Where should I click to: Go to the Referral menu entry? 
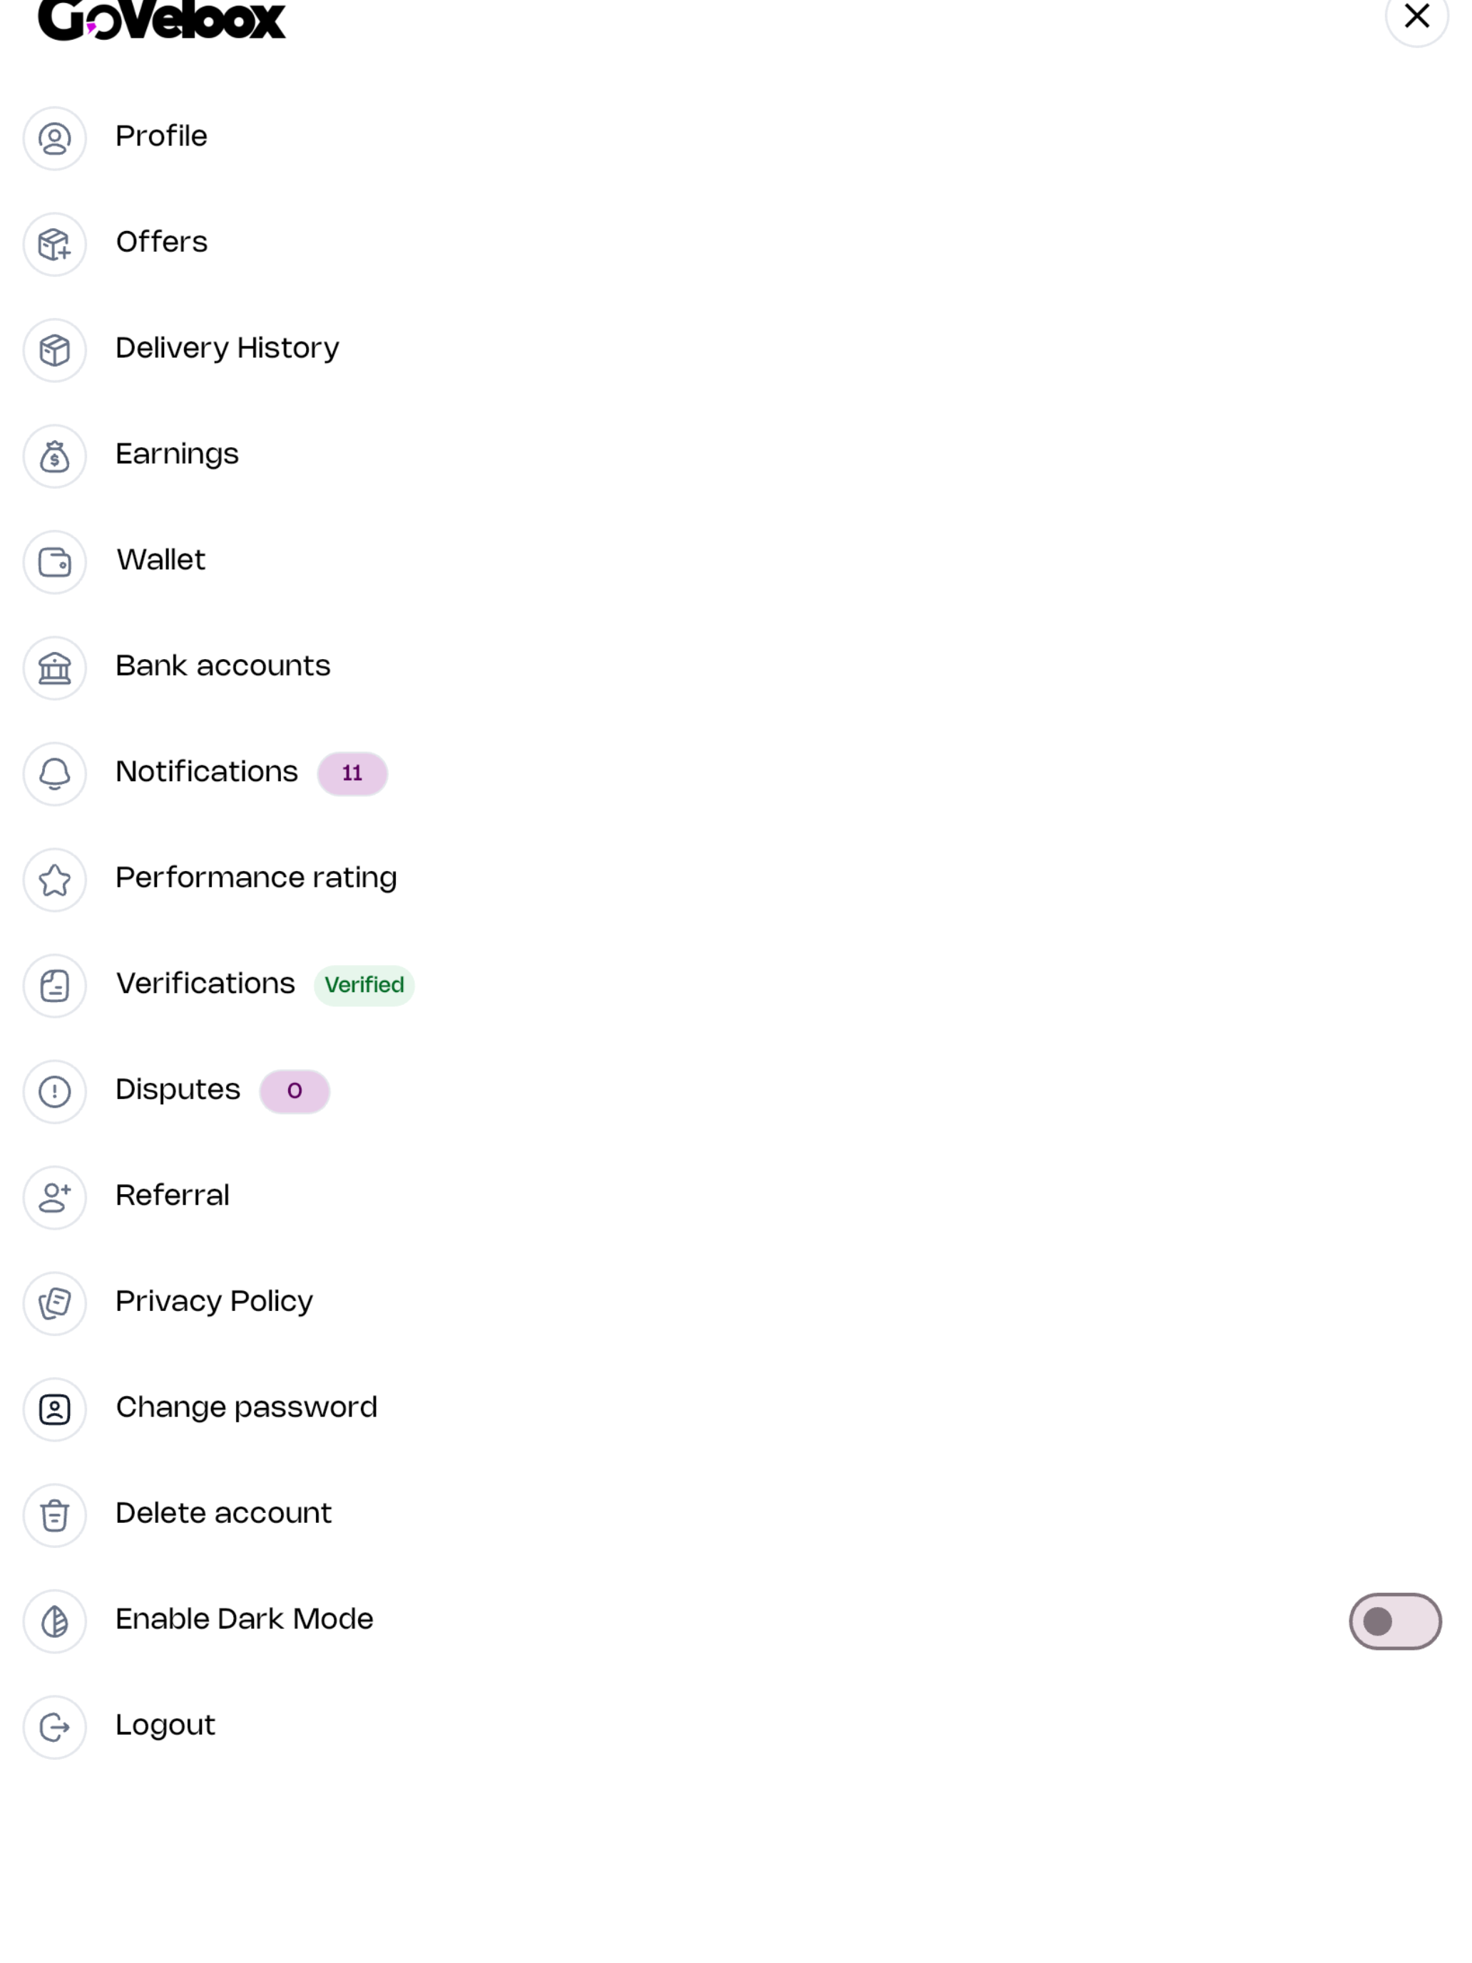click(x=172, y=1195)
